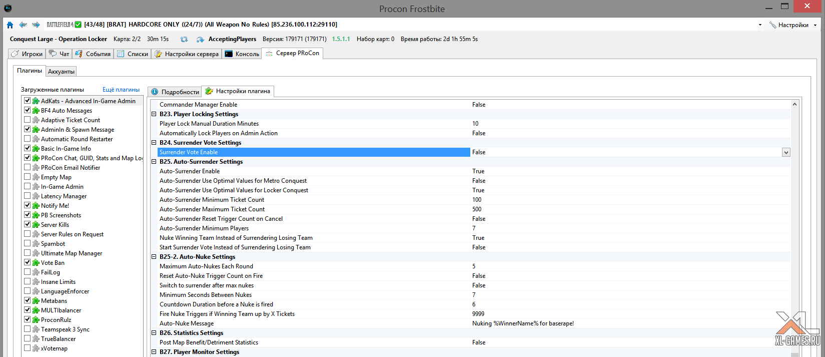Viewport: 825px width, 357px height.
Task: Select the Player Lock Manual Duration Minutes row
Action: tap(474, 124)
